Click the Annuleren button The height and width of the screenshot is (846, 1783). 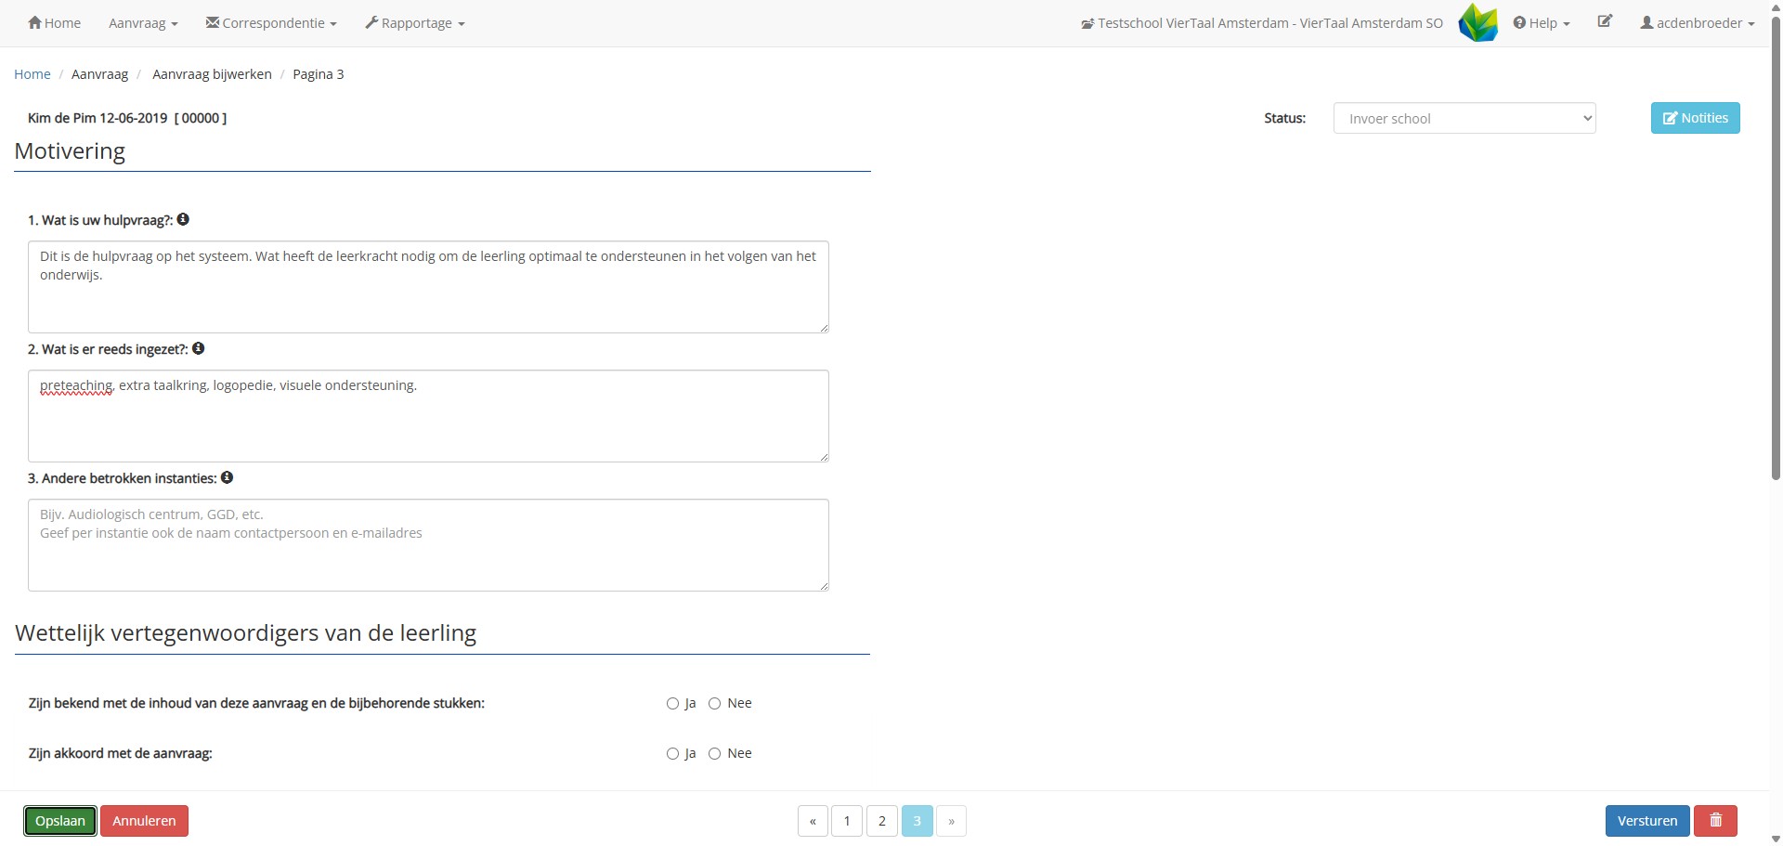[x=144, y=821]
